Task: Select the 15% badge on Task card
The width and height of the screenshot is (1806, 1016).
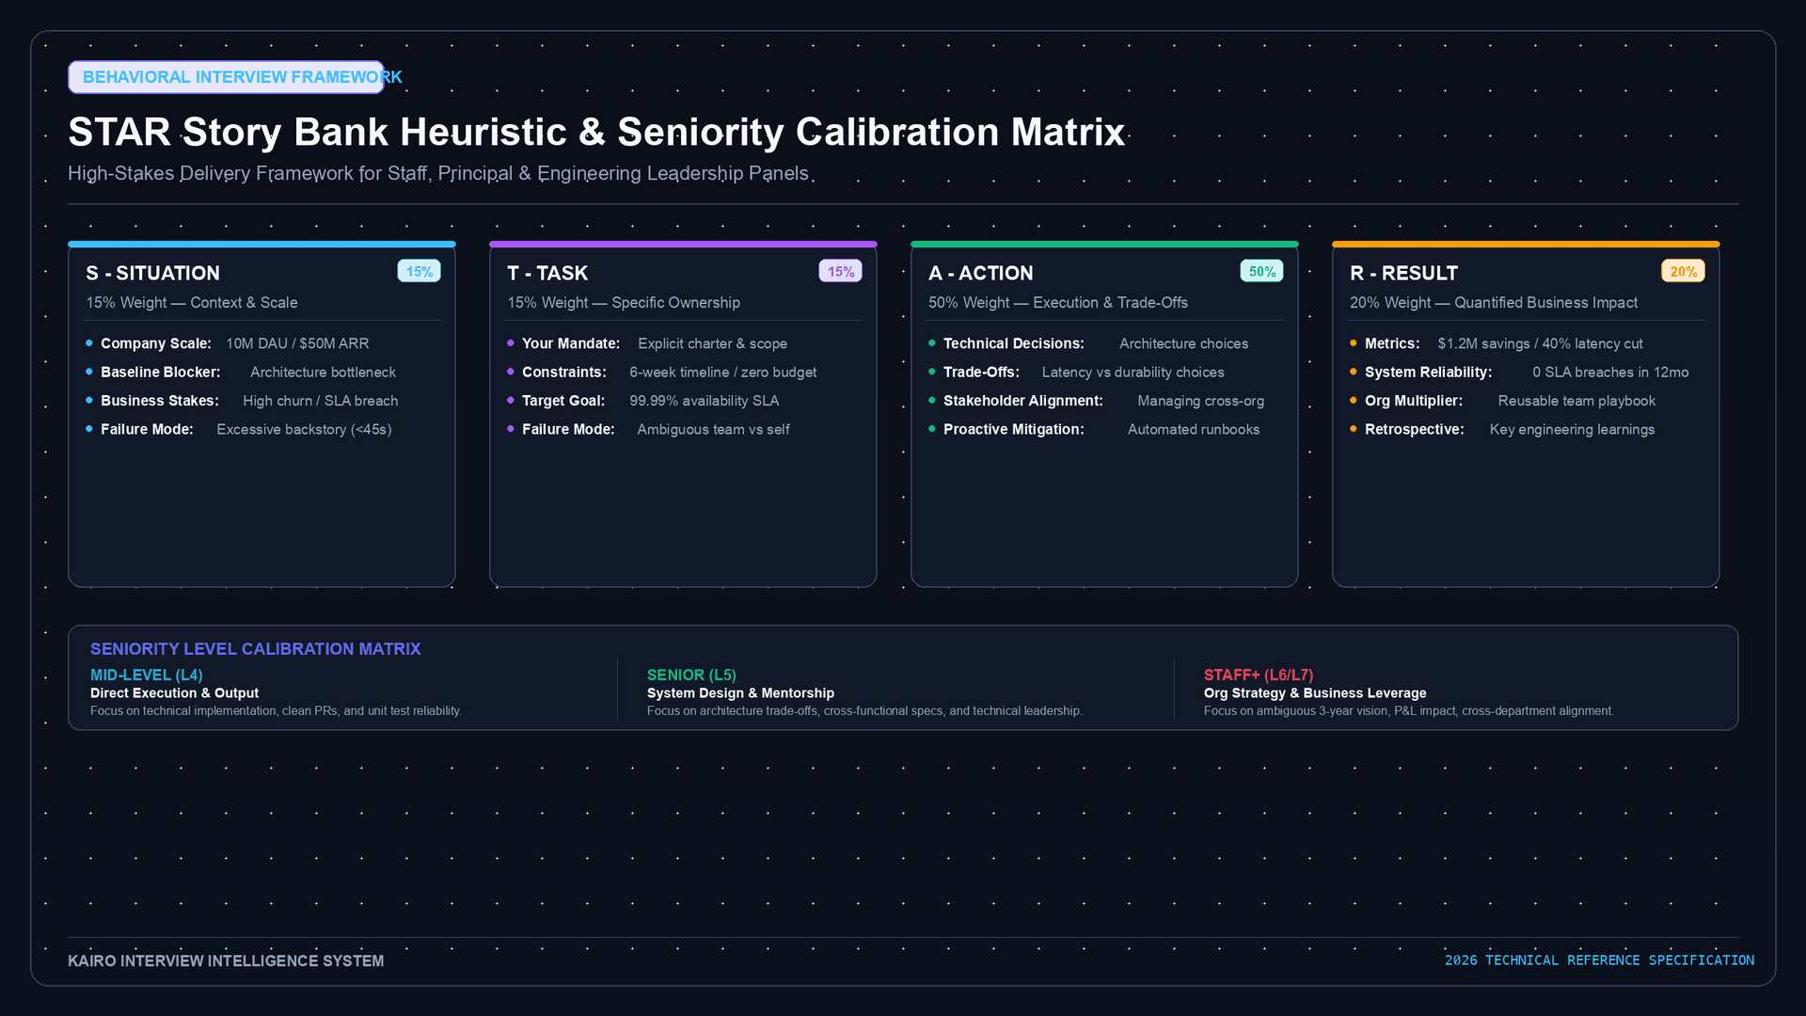Action: 841,272
